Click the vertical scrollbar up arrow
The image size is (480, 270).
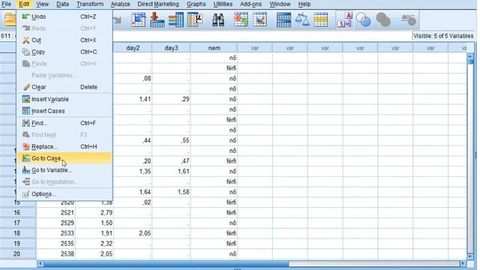pyautogui.click(x=470, y=56)
